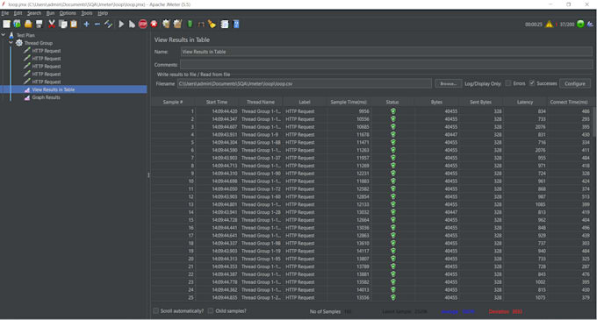Open the Run menu

(50, 13)
